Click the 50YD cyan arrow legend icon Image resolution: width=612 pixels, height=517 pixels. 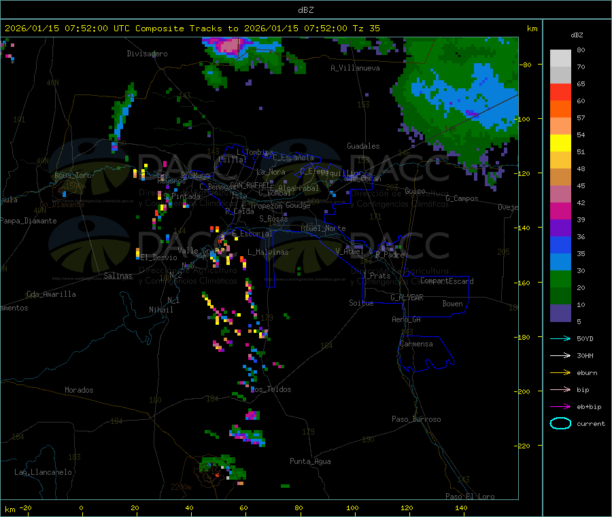(x=560, y=338)
